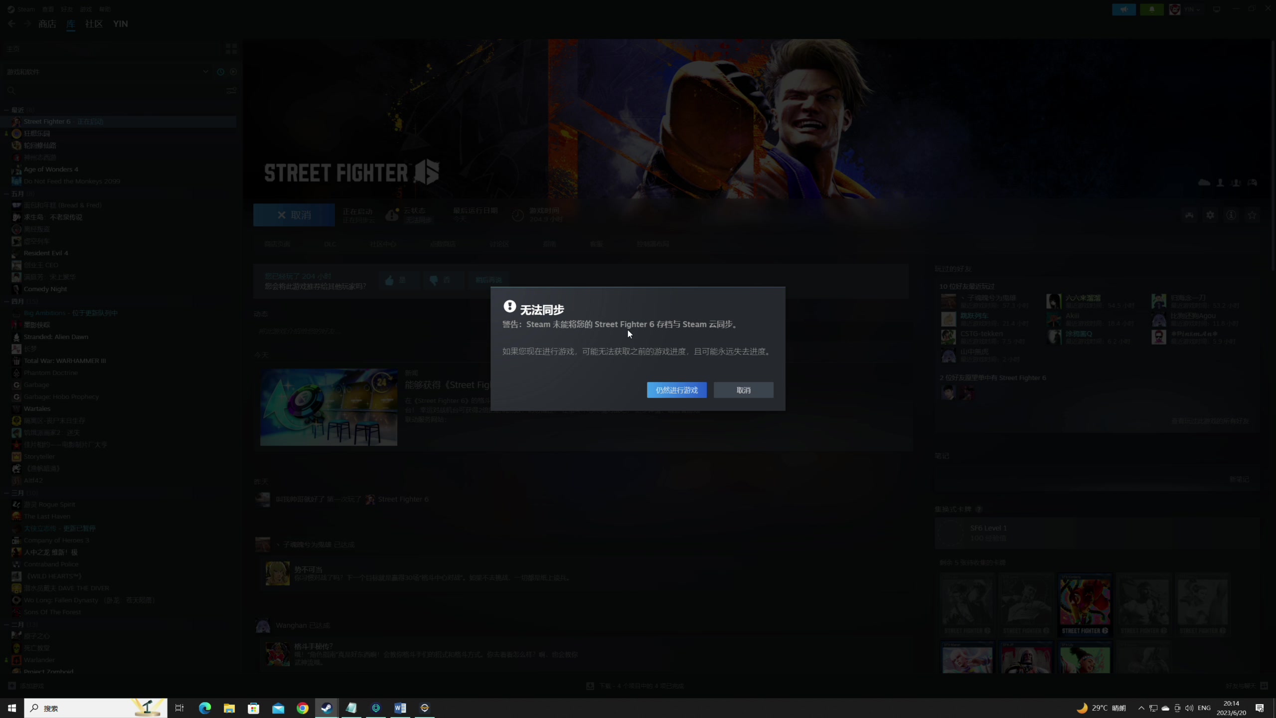Click '取消' in the sync warning dialog
The image size is (1276, 718).
[x=743, y=390]
